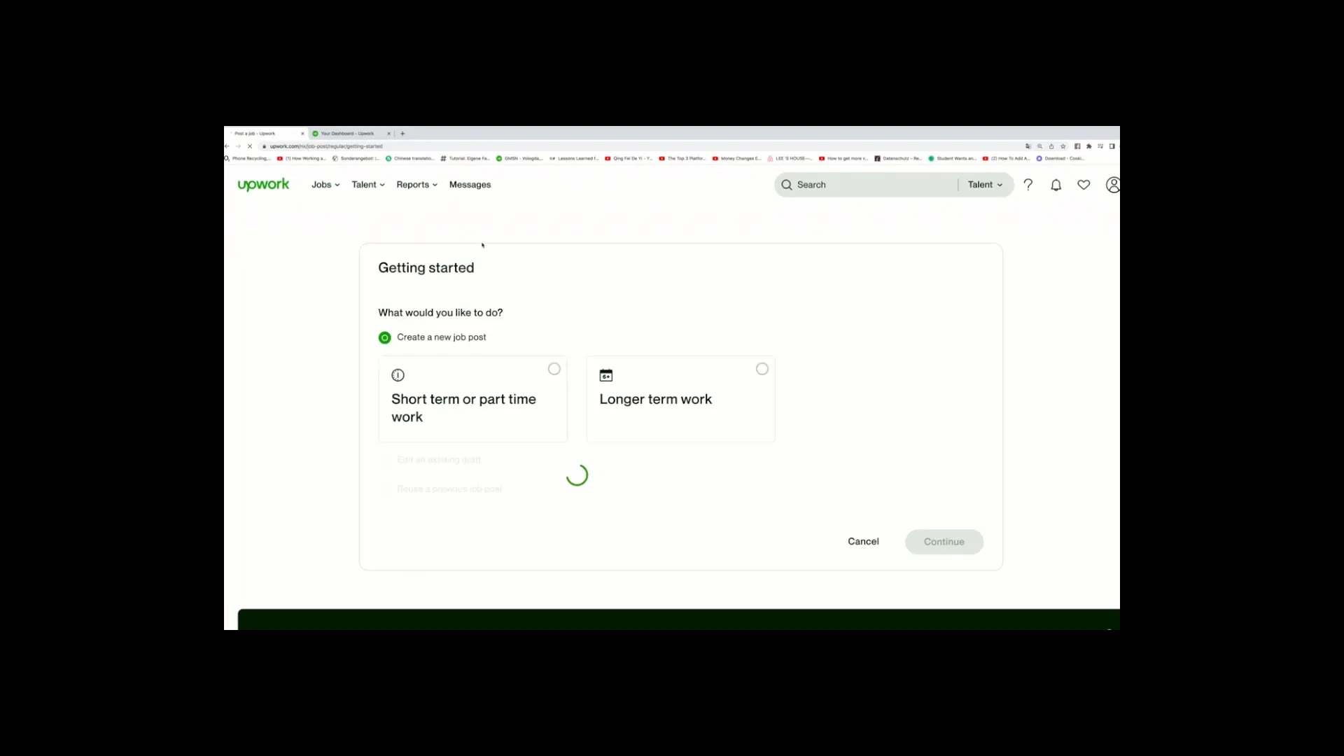Screen dimensions: 1344x756
Task: Click the user profile account icon
Action: 1112,183
